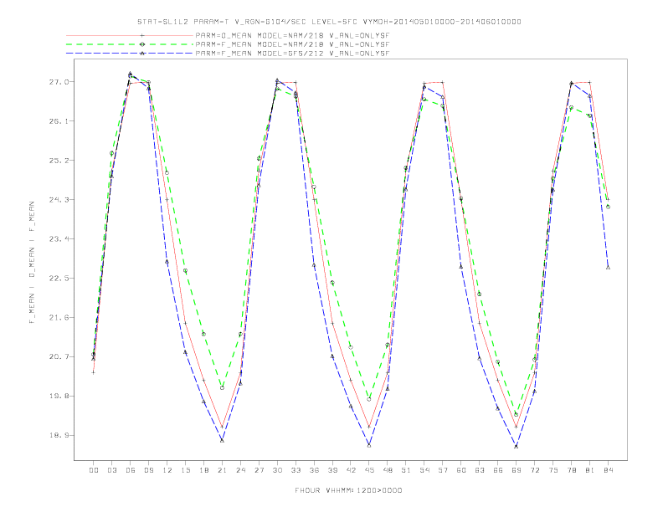Viewport: 663px width, 512px height.
Task: Select legend entry PARM=O_MEAN MODEL=NAM/218
Action: (292, 36)
